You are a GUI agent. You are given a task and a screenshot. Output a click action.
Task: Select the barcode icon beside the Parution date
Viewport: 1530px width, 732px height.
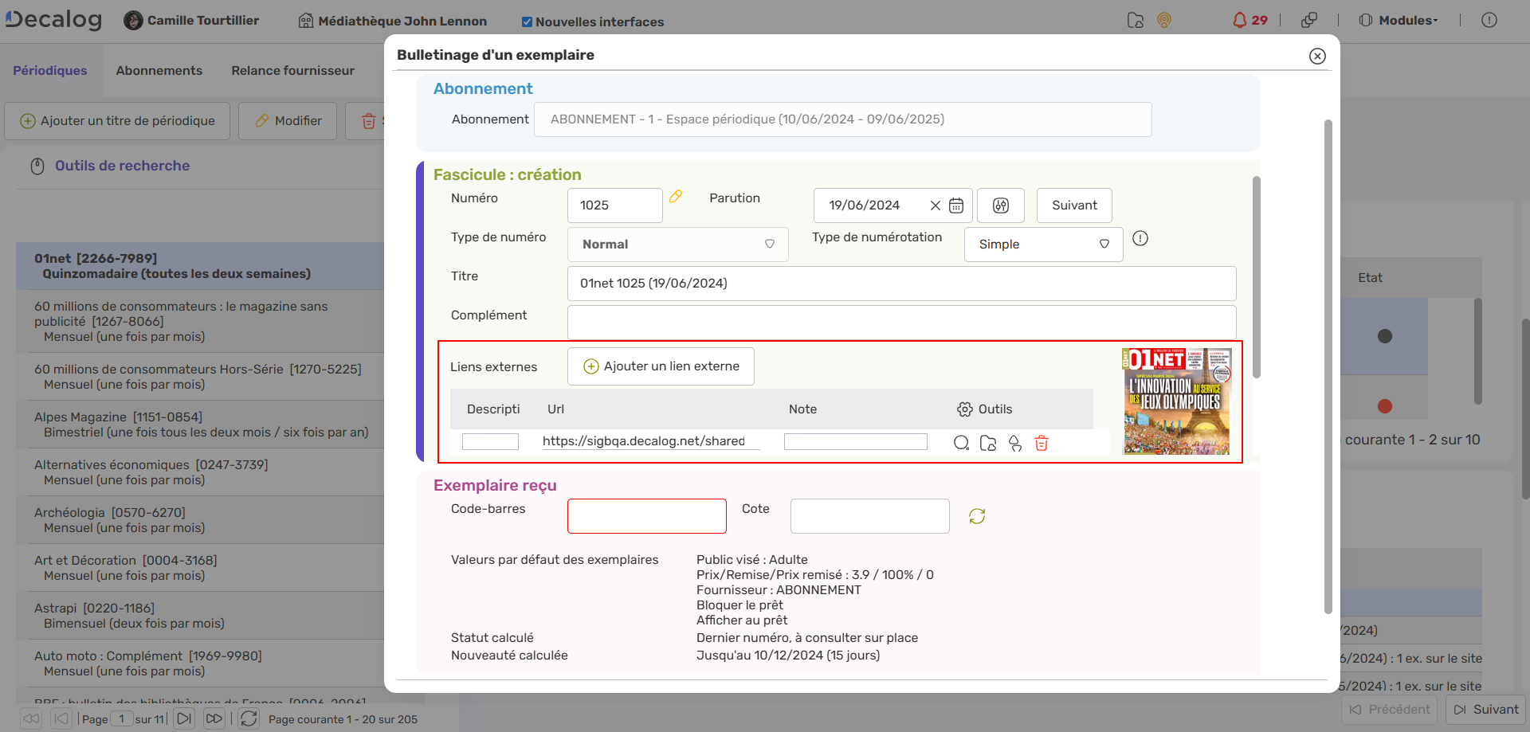1001,205
